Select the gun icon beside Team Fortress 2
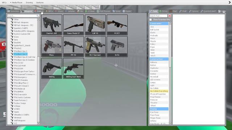The height and width of the screenshot is (130, 232). pos(12,100)
